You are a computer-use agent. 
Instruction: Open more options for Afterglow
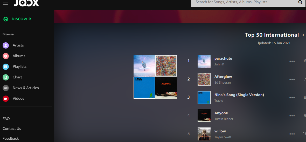(292, 79)
